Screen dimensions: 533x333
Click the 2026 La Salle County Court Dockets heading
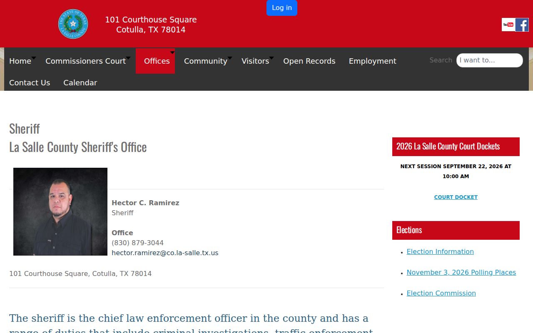pos(456,147)
